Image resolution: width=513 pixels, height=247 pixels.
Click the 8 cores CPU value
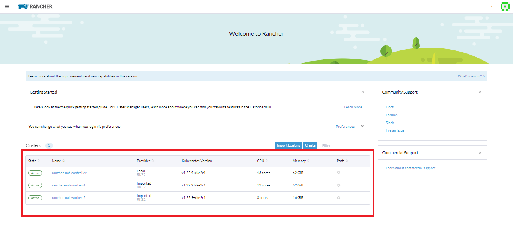[263, 198]
